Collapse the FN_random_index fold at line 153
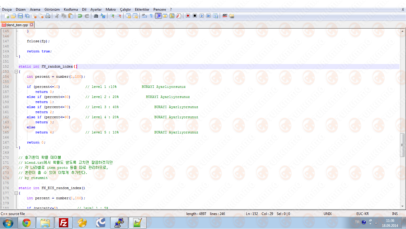The width and height of the screenshot is (406, 229). [16, 71]
